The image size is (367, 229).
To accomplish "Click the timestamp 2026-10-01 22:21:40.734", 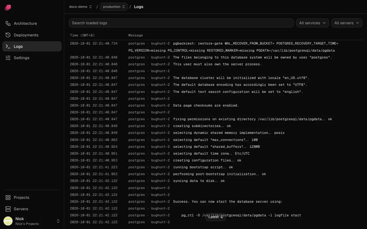I will (94, 44).
